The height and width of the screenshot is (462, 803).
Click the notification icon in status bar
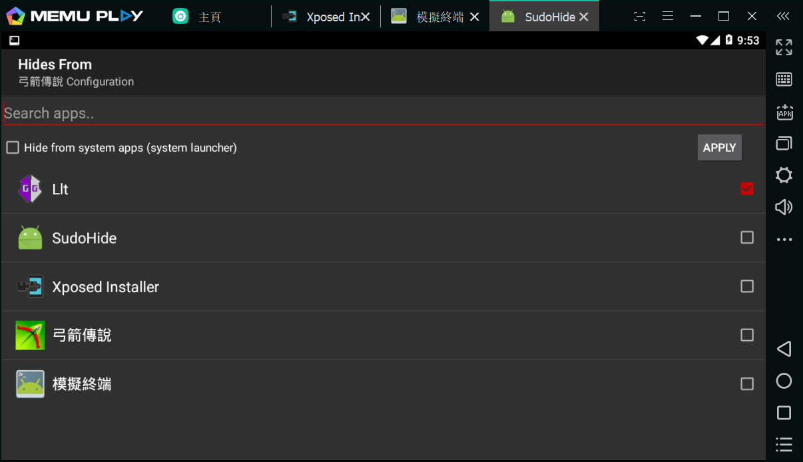14,41
